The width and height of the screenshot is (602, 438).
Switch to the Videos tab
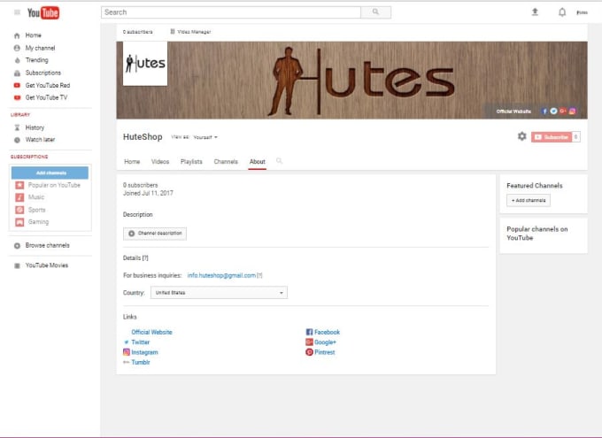tap(160, 162)
